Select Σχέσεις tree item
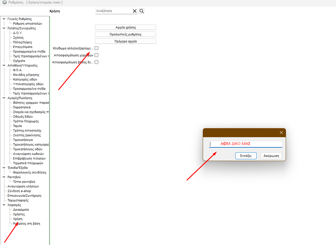 click(18, 37)
